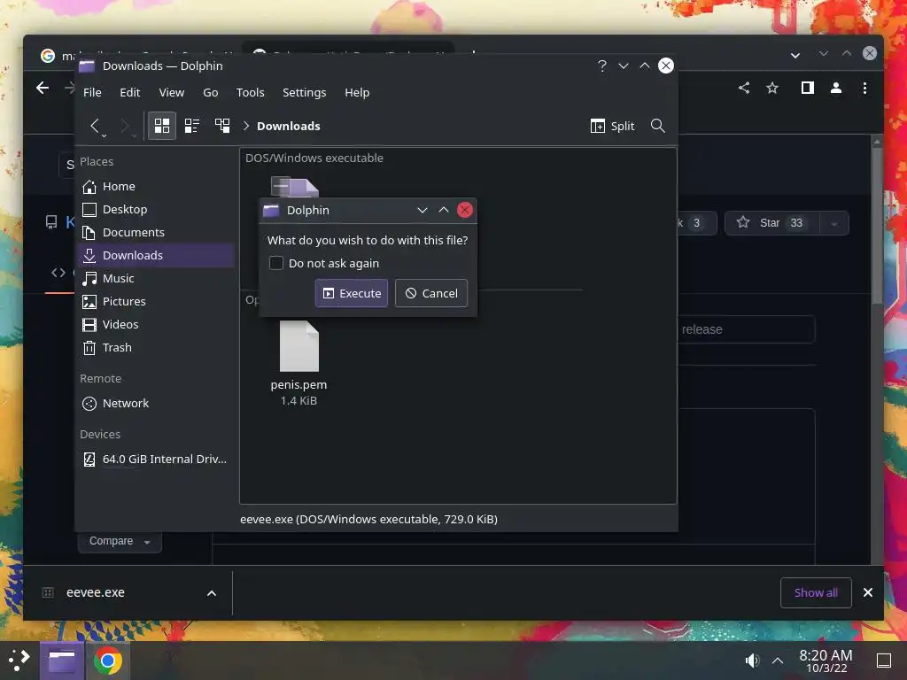Image resolution: width=907 pixels, height=680 pixels.
Task: Switch Dolphin to compact view mode
Action: coord(192,126)
